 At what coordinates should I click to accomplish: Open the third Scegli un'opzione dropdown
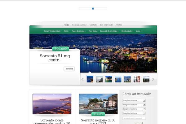point(134,109)
